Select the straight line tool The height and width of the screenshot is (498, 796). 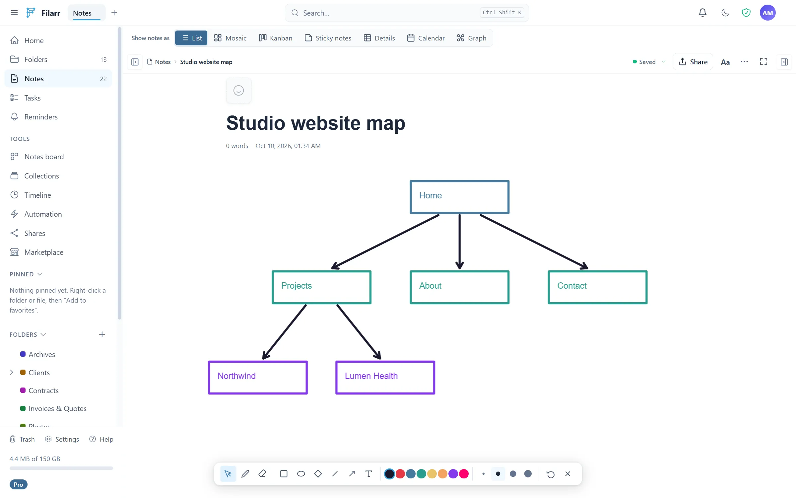(335, 474)
